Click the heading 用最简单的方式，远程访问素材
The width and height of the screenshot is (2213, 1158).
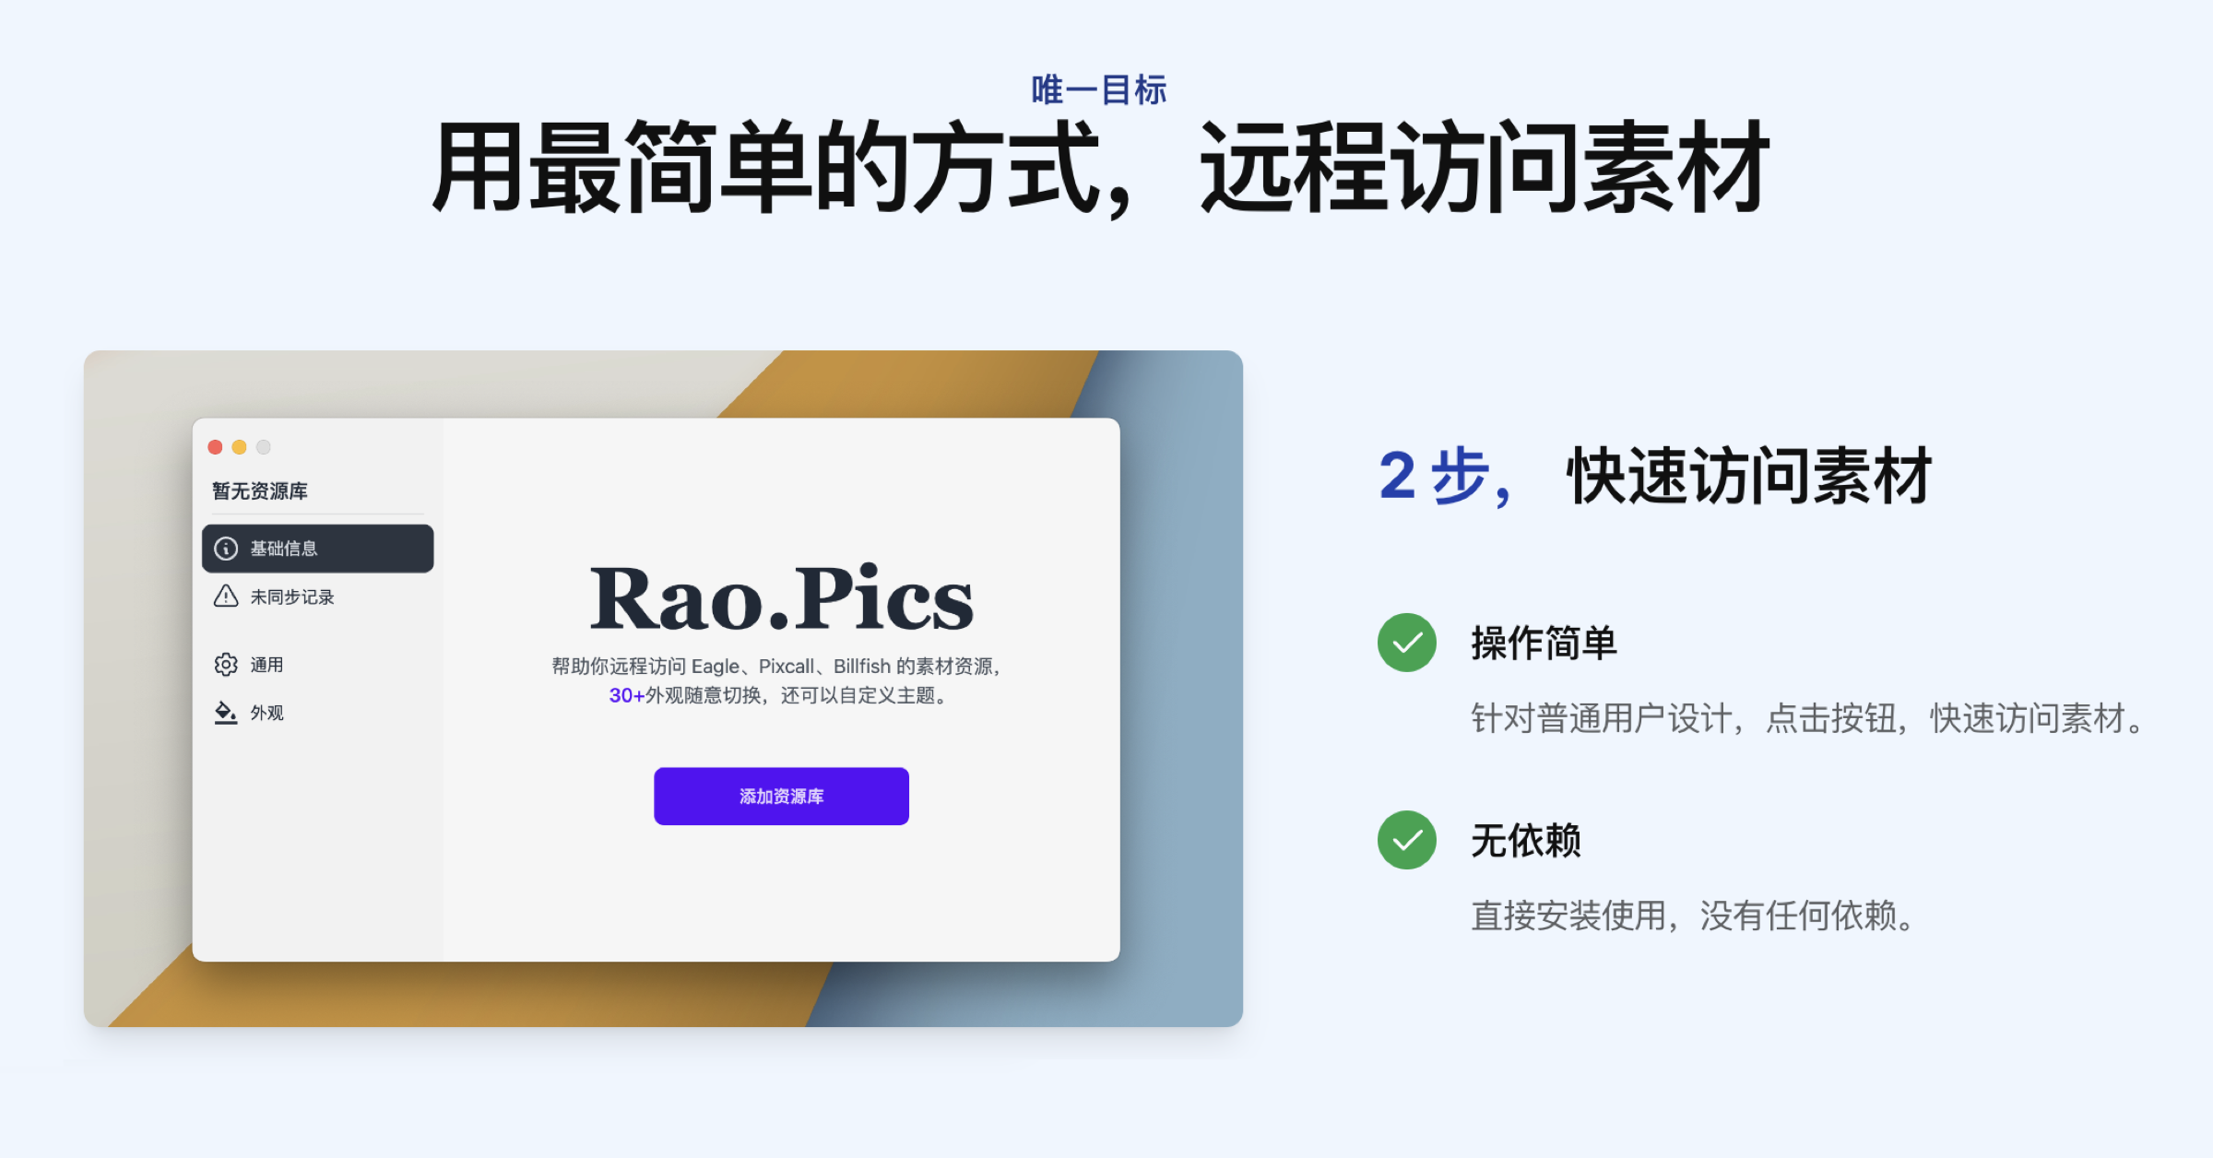tap(1101, 168)
